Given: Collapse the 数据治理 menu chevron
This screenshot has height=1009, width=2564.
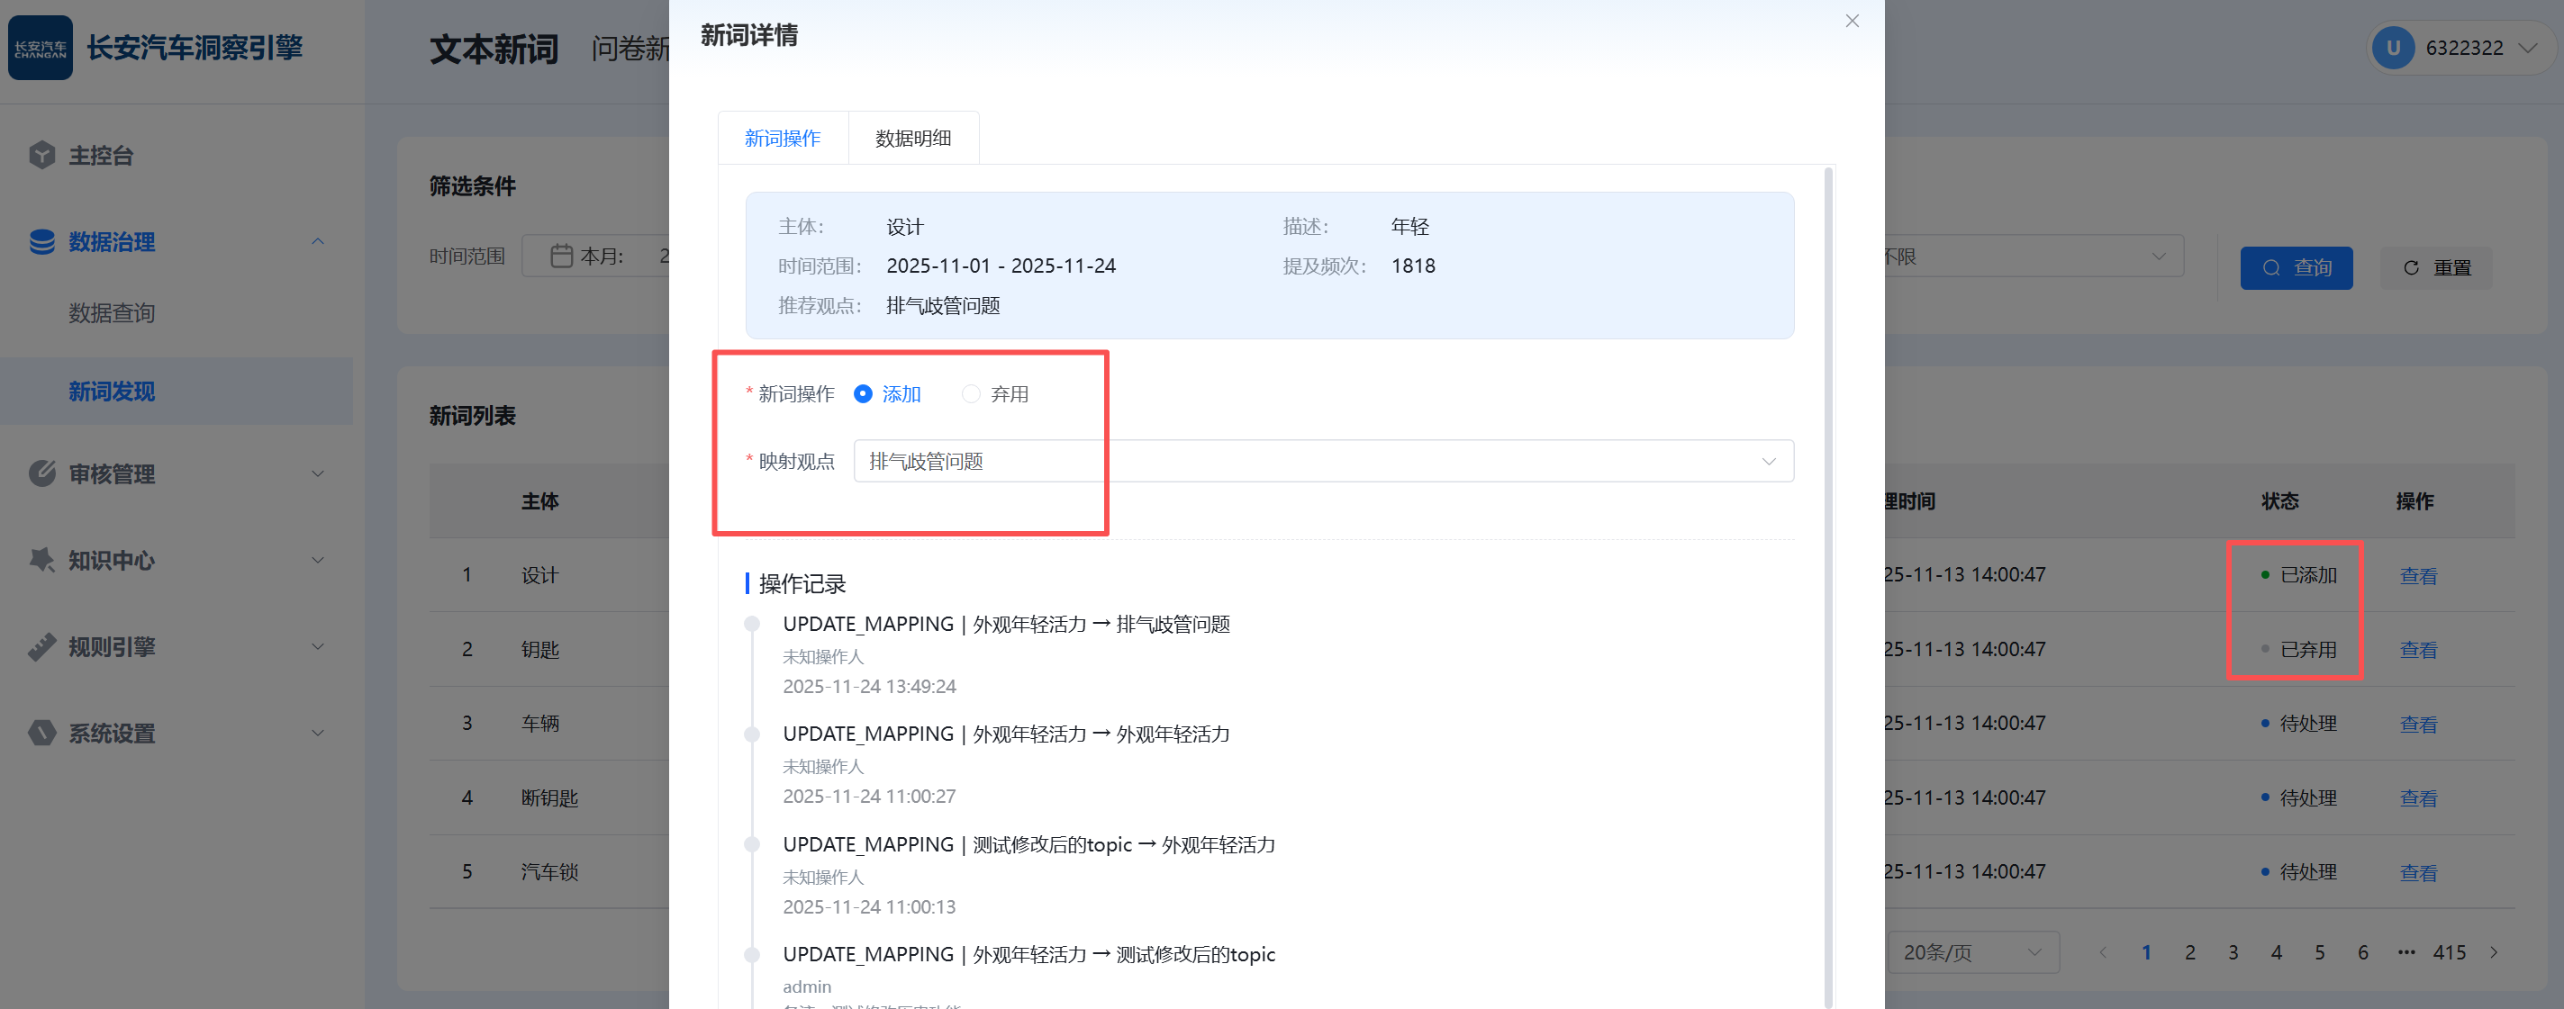Looking at the screenshot, I should (318, 242).
